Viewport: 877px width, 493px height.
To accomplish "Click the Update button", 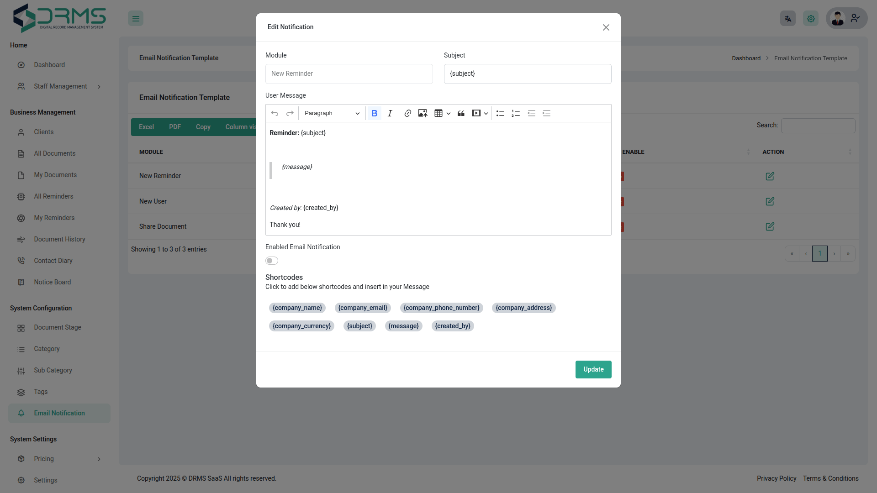I will tap(593, 369).
